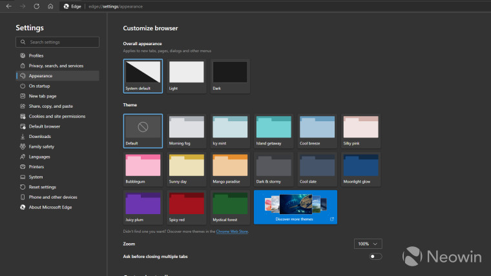Choose the Juicy plum theme
The image size is (491, 276).
click(x=143, y=207)
